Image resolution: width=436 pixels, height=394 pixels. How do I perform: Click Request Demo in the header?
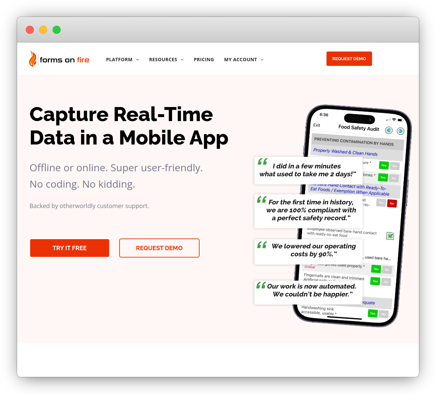coord(349,59)
